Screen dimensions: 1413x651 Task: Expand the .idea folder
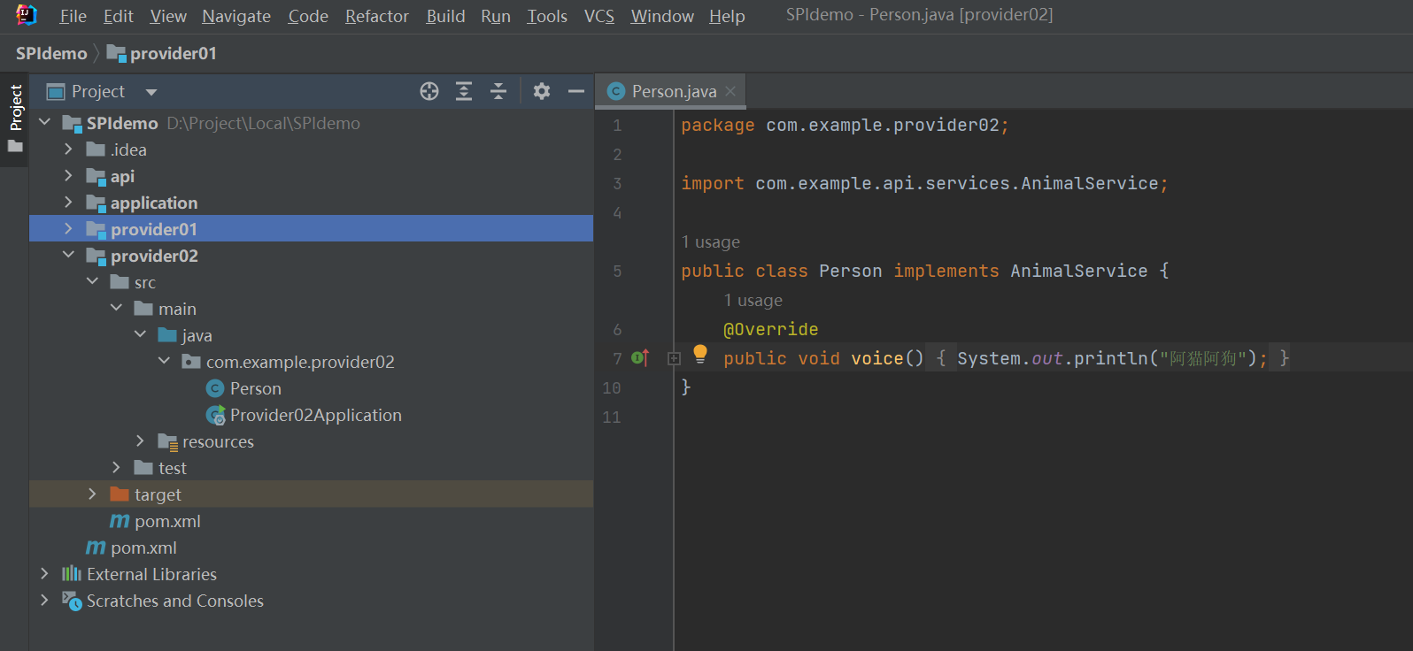coord(69,149)
